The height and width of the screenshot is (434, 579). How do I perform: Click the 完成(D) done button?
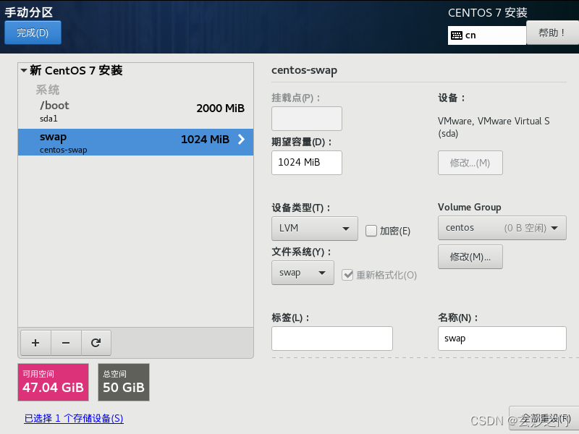tap(33, 33)
